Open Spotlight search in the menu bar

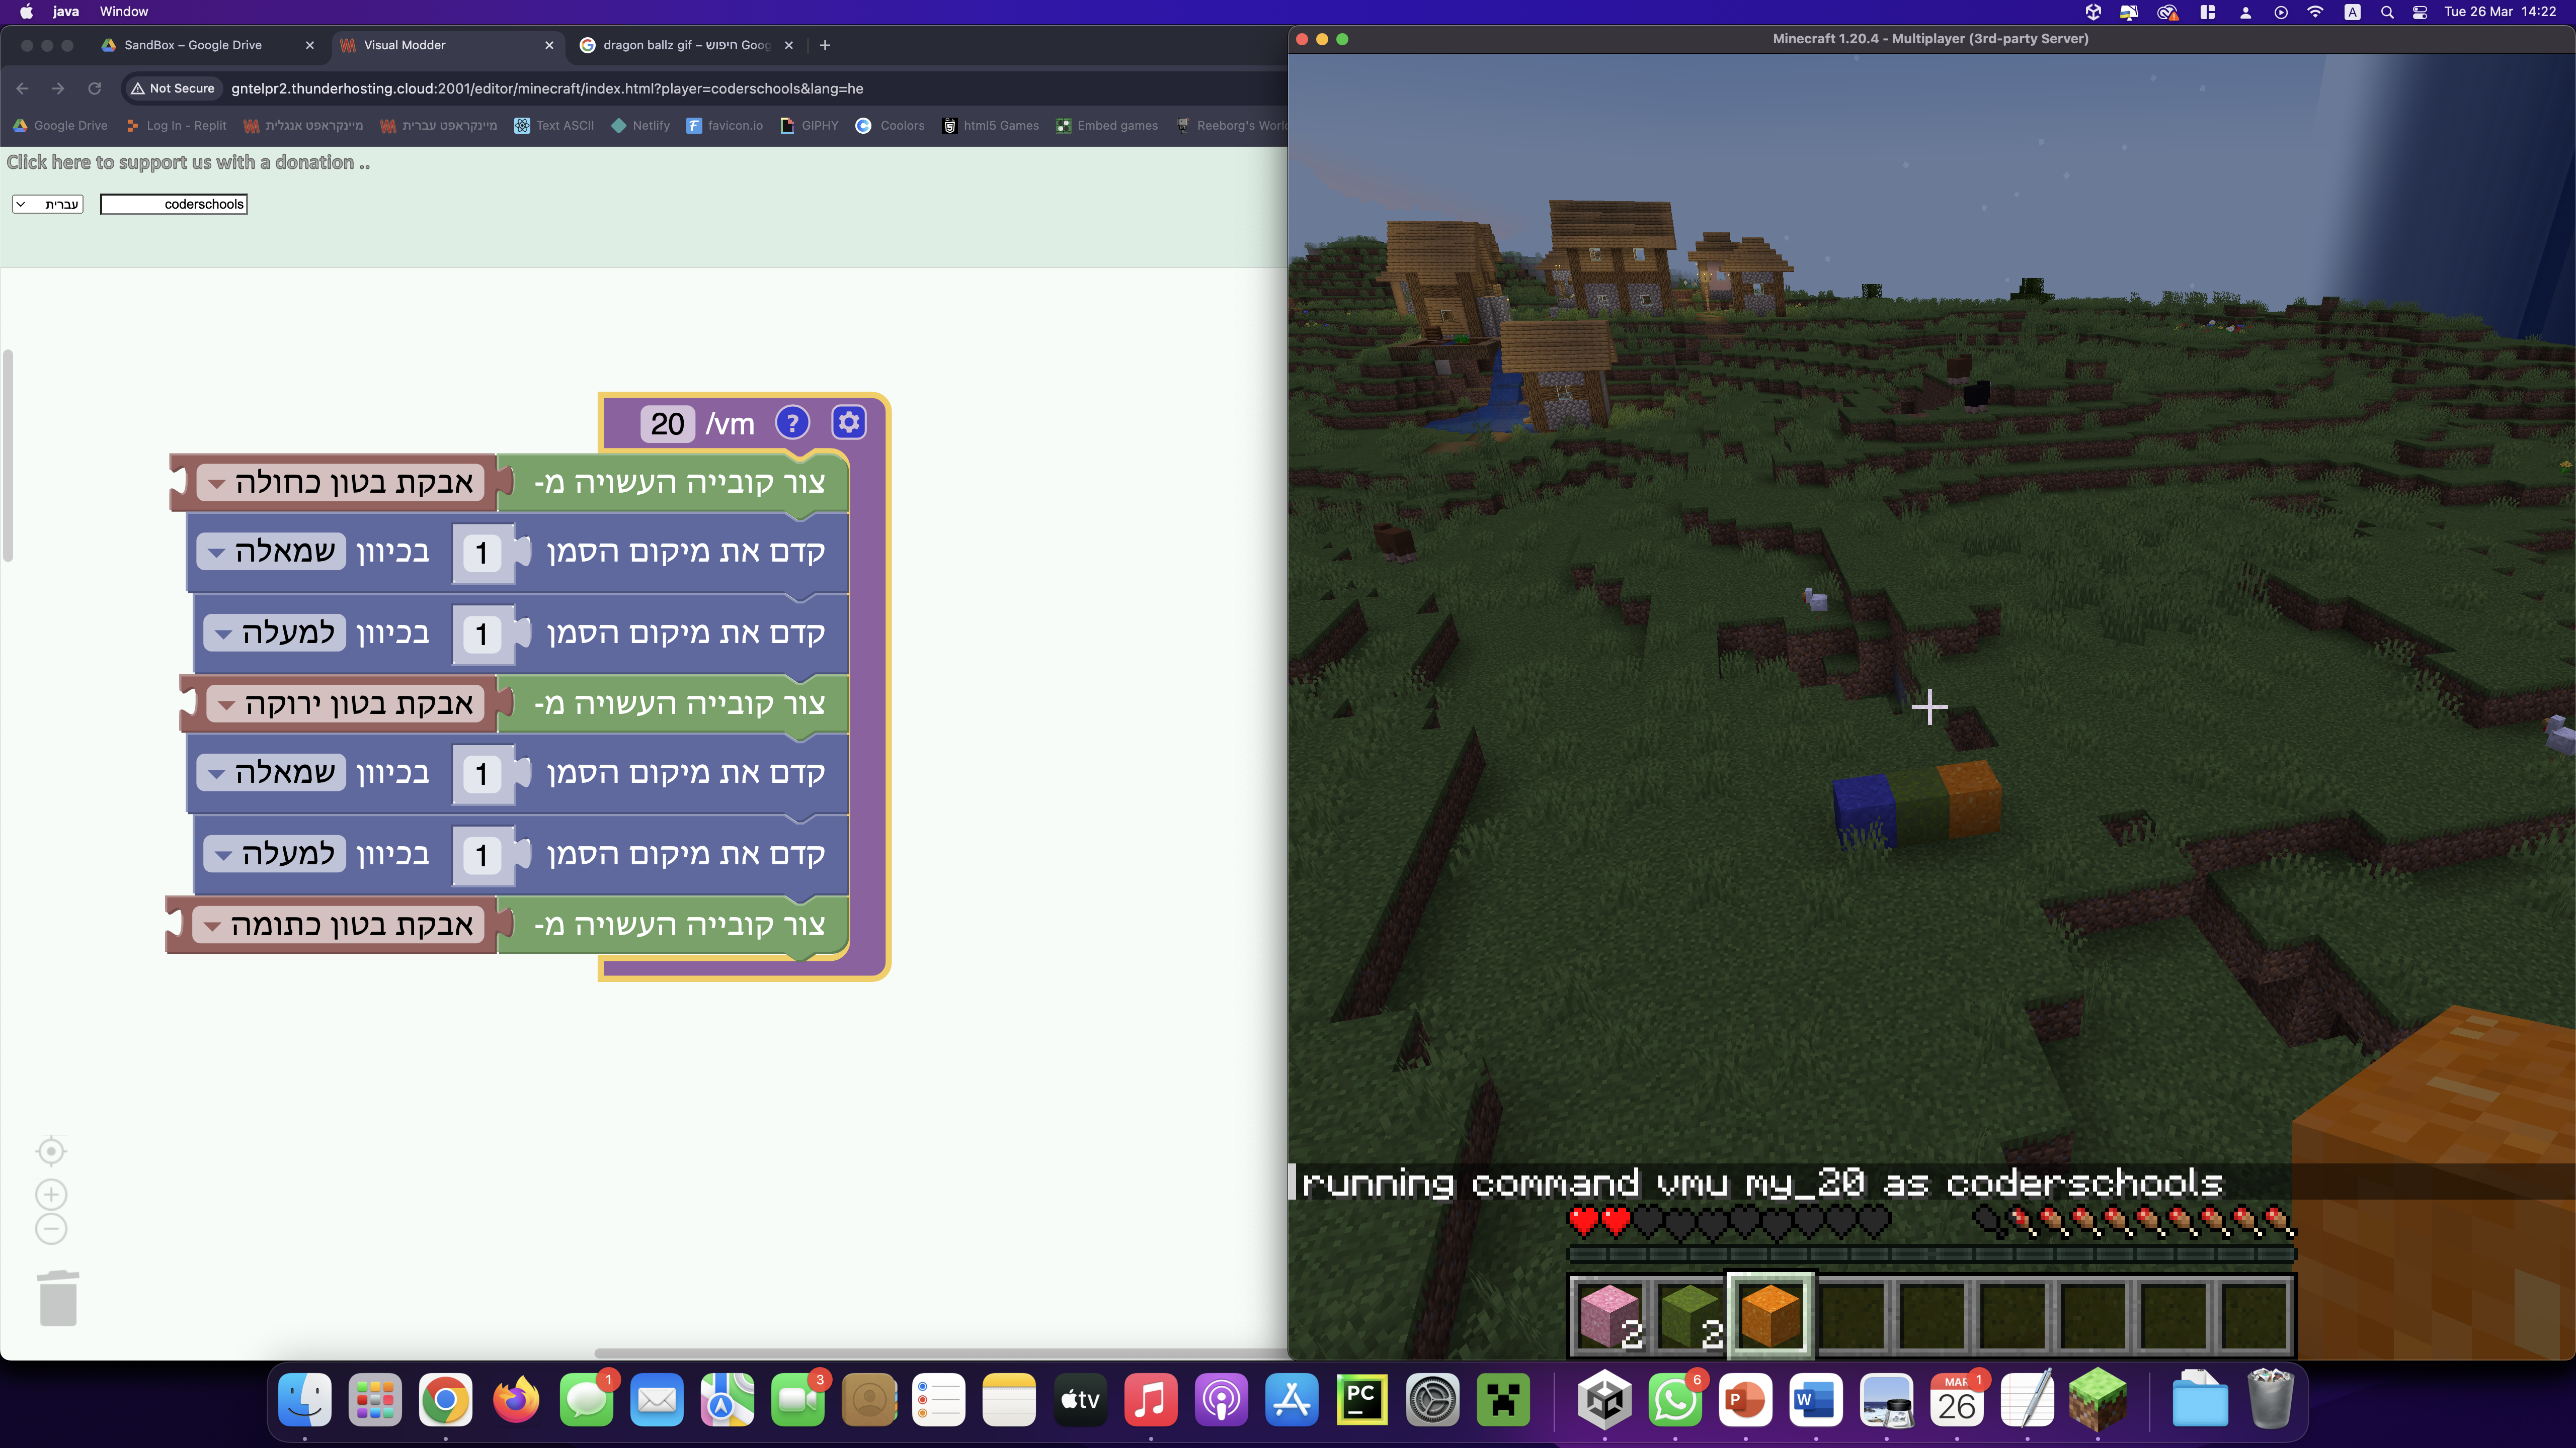pyautogui.click(x=2387, y=12)
